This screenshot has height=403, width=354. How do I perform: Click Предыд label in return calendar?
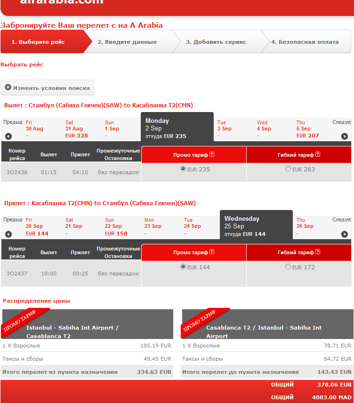(13, 220)
